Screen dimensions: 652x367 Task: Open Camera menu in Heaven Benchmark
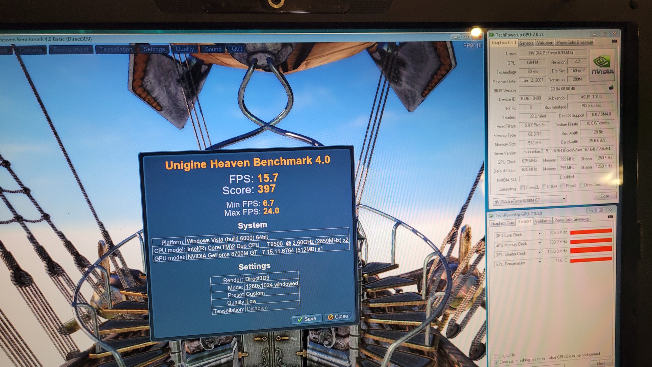pyautogui.click(x=31, y=50)
